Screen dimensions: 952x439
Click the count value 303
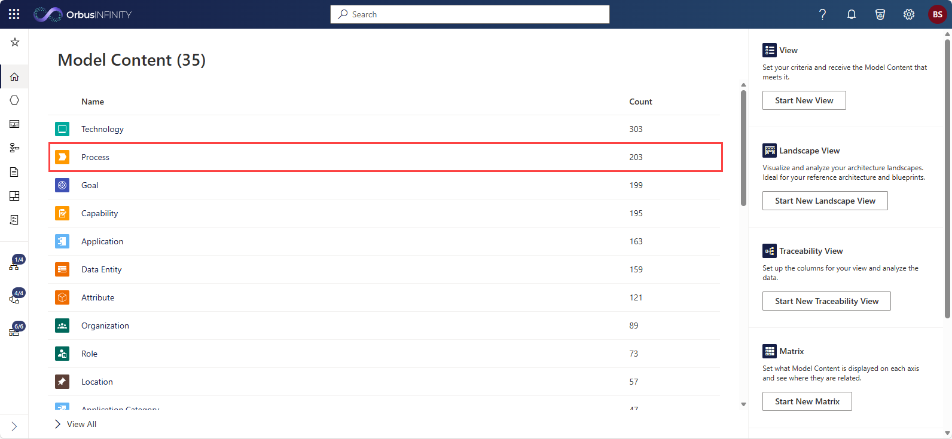(636, 129)
